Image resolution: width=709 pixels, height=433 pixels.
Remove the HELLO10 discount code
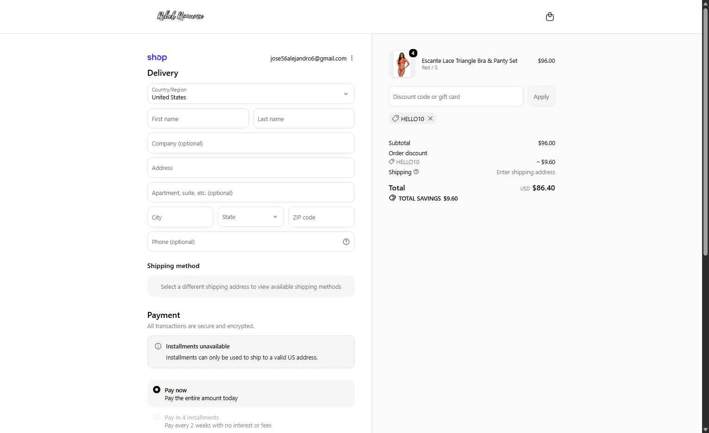[x=430, y=119]
